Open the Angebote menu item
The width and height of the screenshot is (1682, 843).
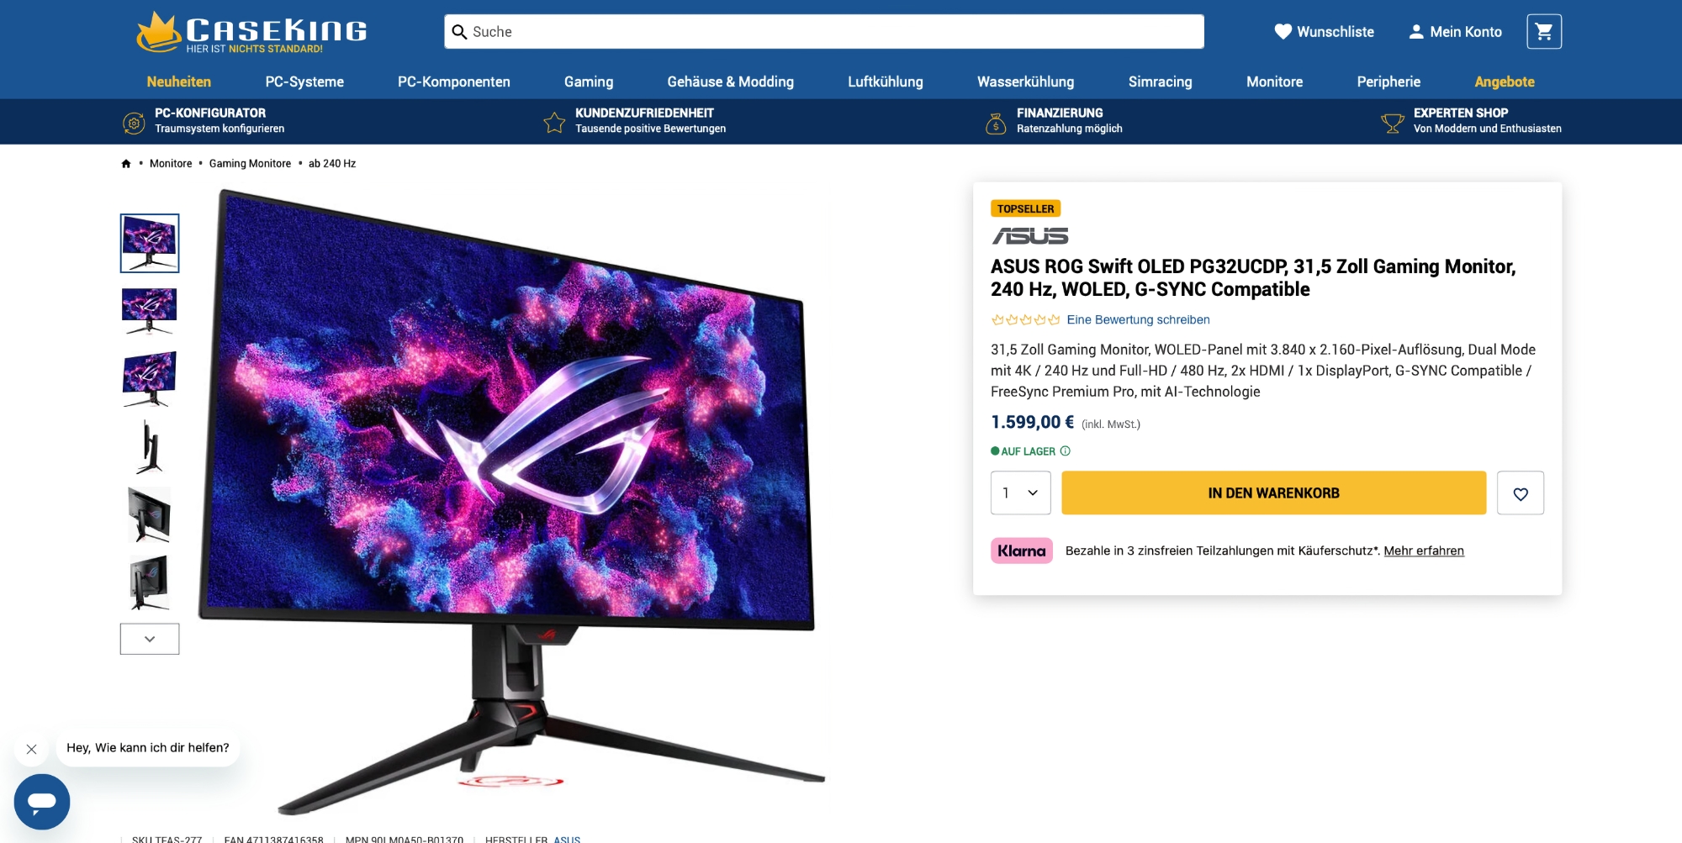click(1504, 82)
